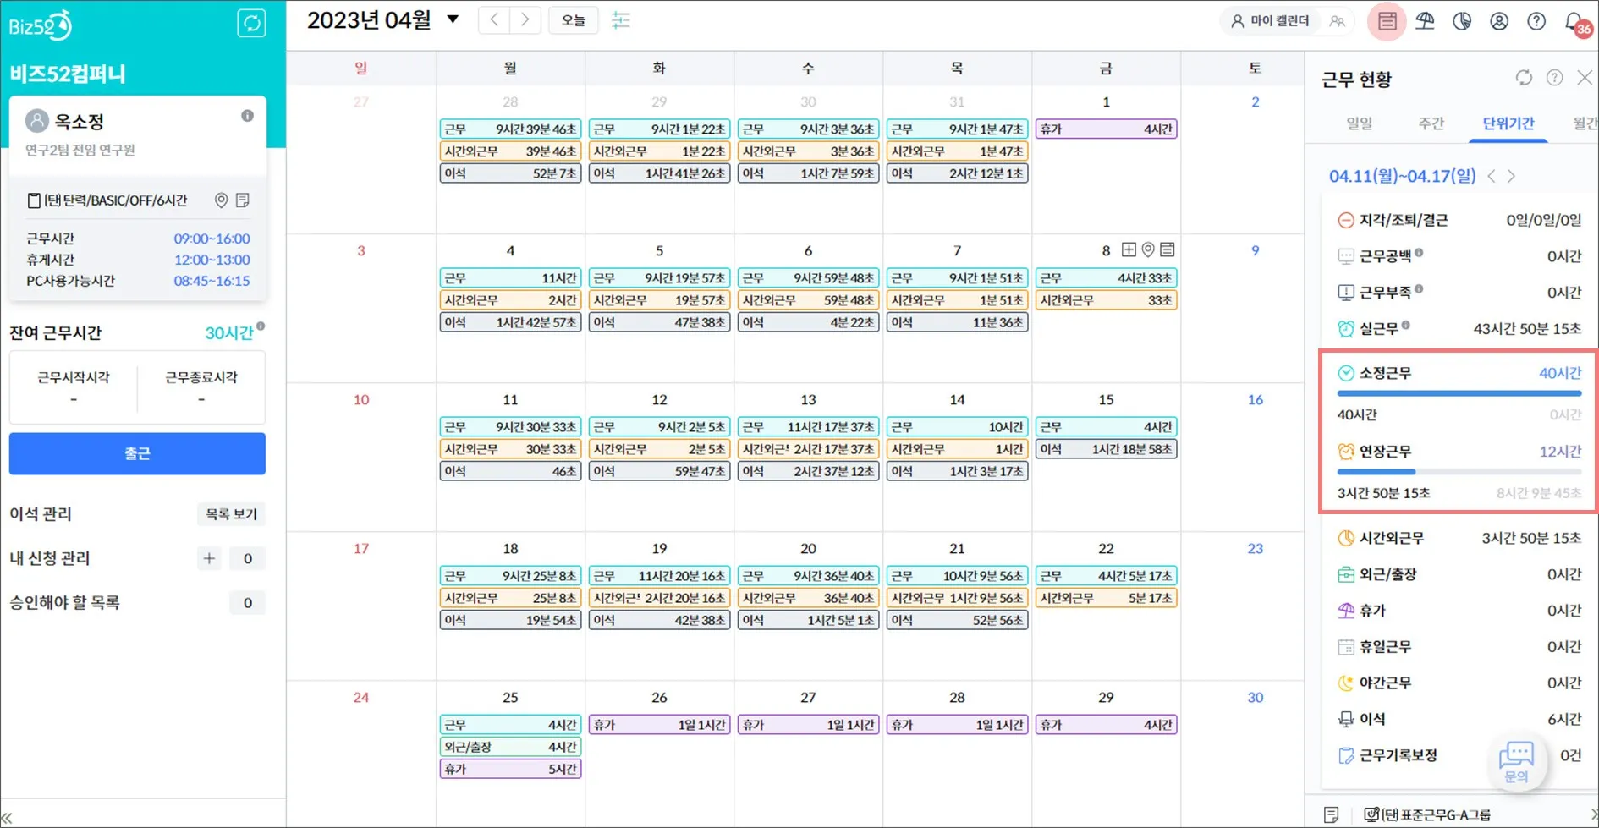The height and width of the screenshot is (828, 1599).
Task: Click the 실근무 row showing 43시간 50분 15초
Action: (1459, 328)
